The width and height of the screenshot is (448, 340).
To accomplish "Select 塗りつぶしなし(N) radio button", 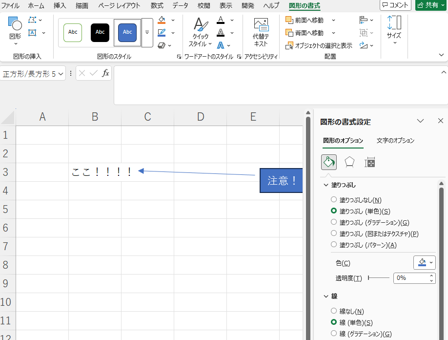I will [334, 199].
